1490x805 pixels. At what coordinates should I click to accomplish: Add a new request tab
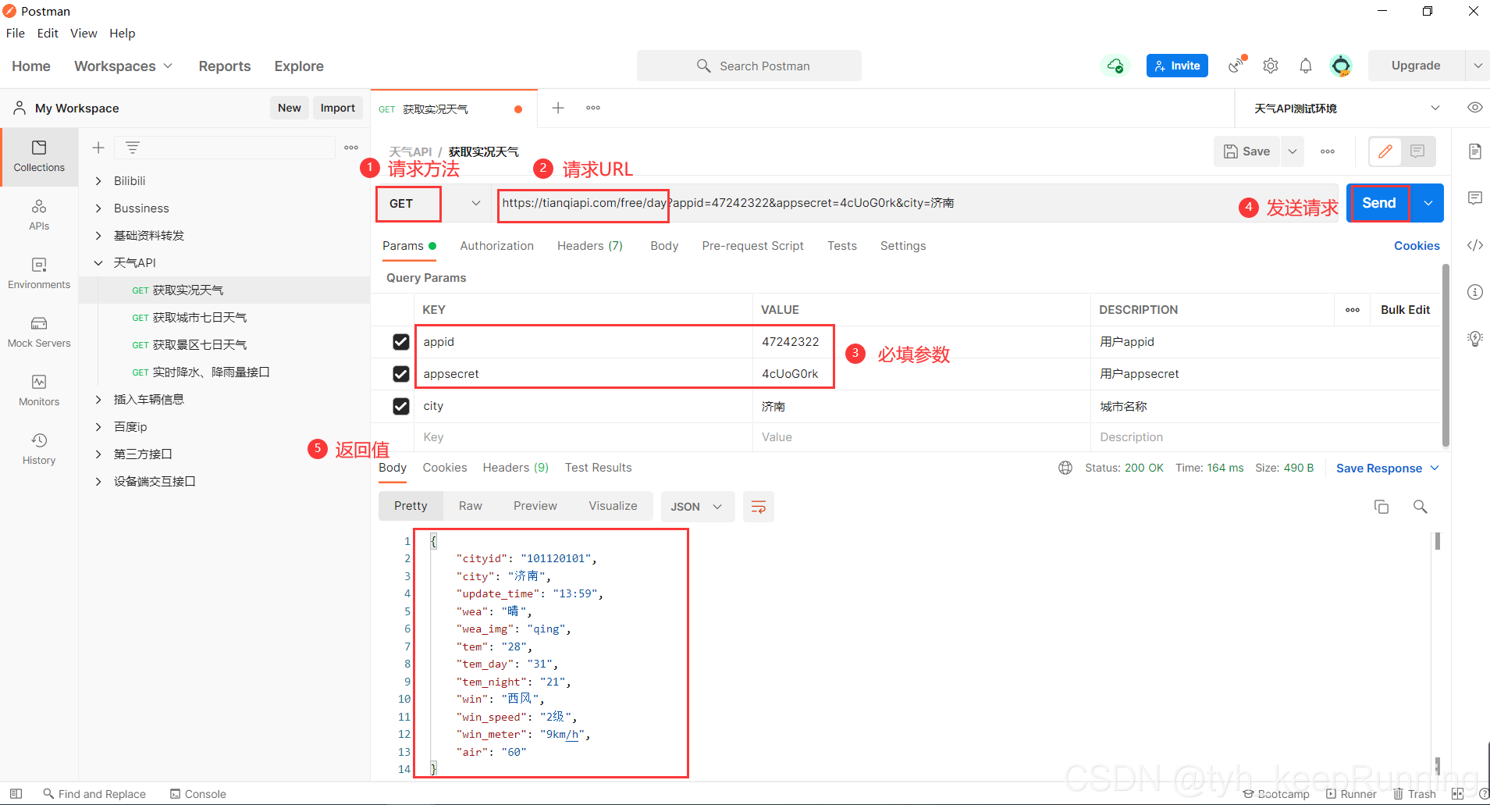[x=558, y=108]
